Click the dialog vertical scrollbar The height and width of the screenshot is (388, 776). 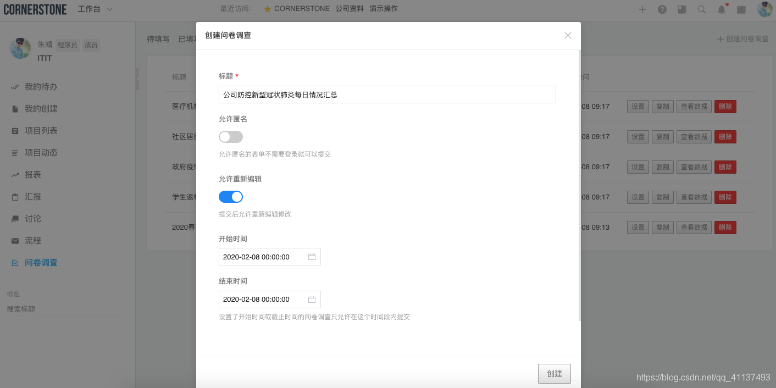click(x=579, y=185)
